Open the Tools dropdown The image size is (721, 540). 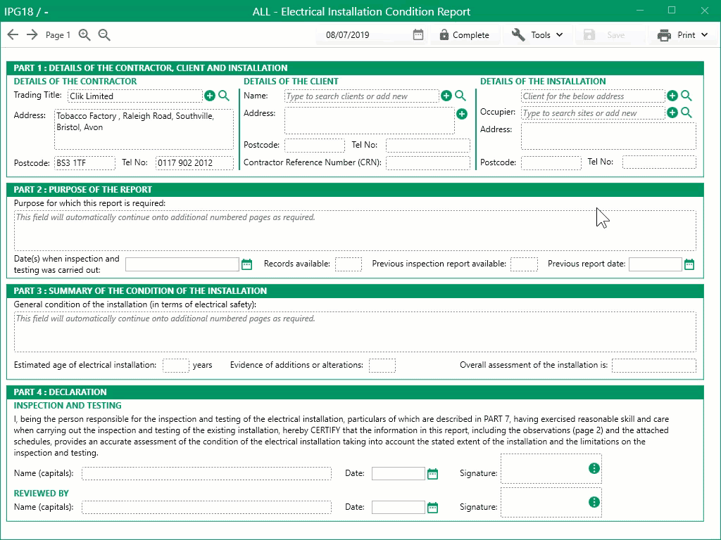[538, 34]
